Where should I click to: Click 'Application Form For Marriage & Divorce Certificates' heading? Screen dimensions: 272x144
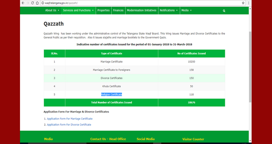76,112
